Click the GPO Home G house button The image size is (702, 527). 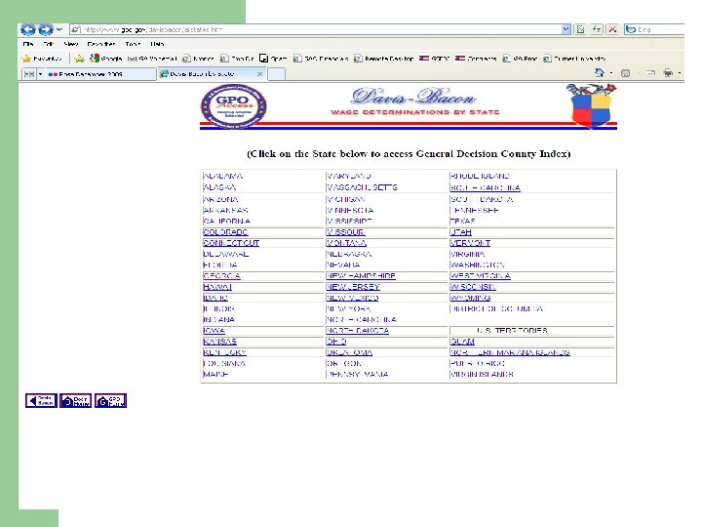[110, 401]
